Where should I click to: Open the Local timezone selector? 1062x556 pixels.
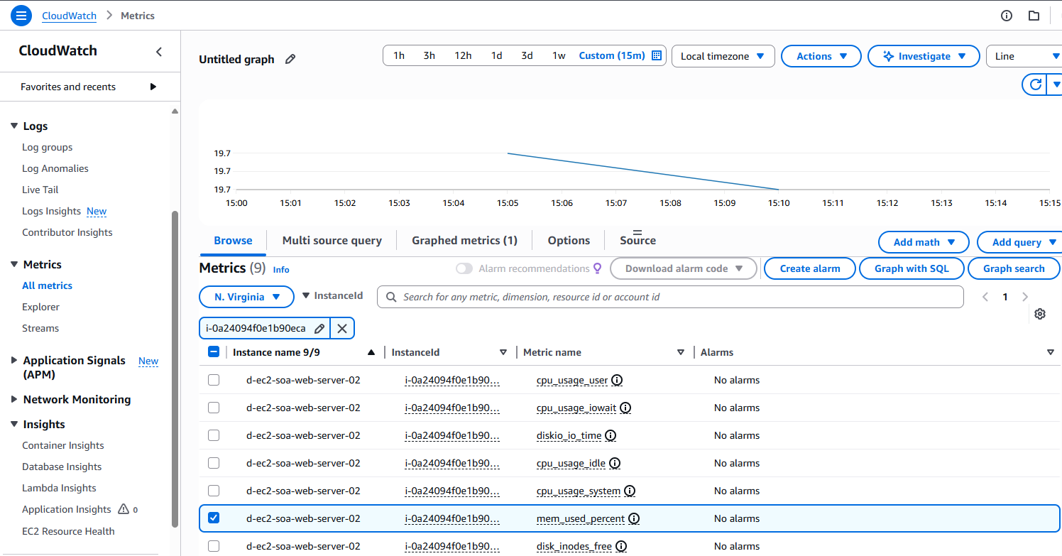coord(722,56)
